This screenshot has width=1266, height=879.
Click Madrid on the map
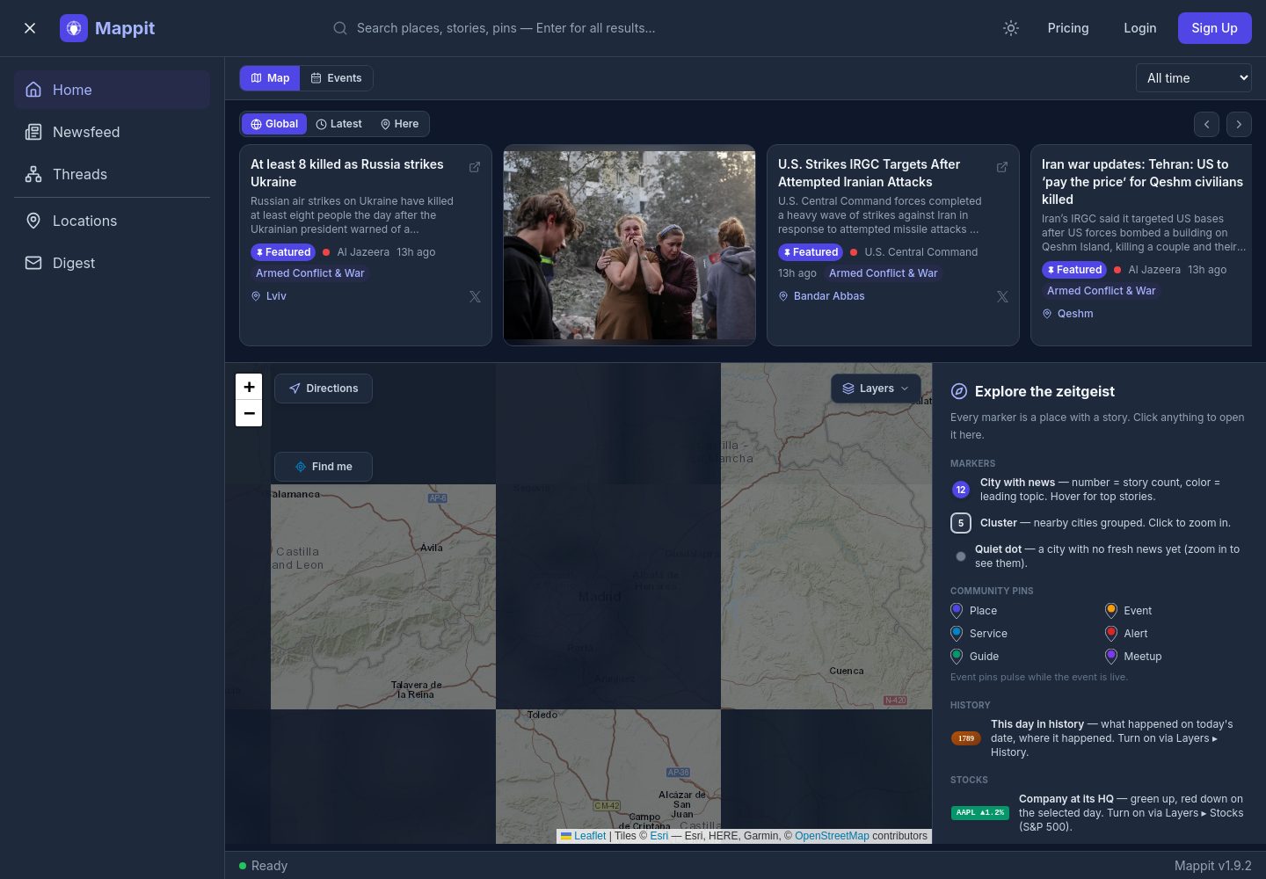click(600, 597)
